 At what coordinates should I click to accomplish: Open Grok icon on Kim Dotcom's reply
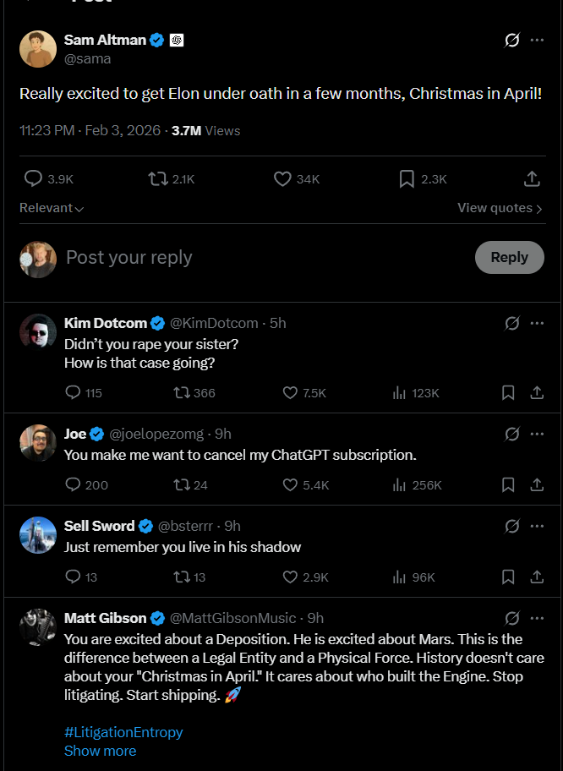click(511, 323)
